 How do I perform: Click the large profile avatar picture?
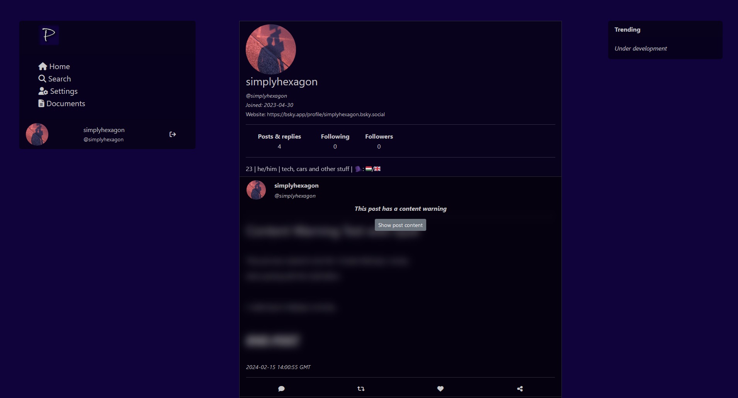pyautogui.click(x=271, y=49)
